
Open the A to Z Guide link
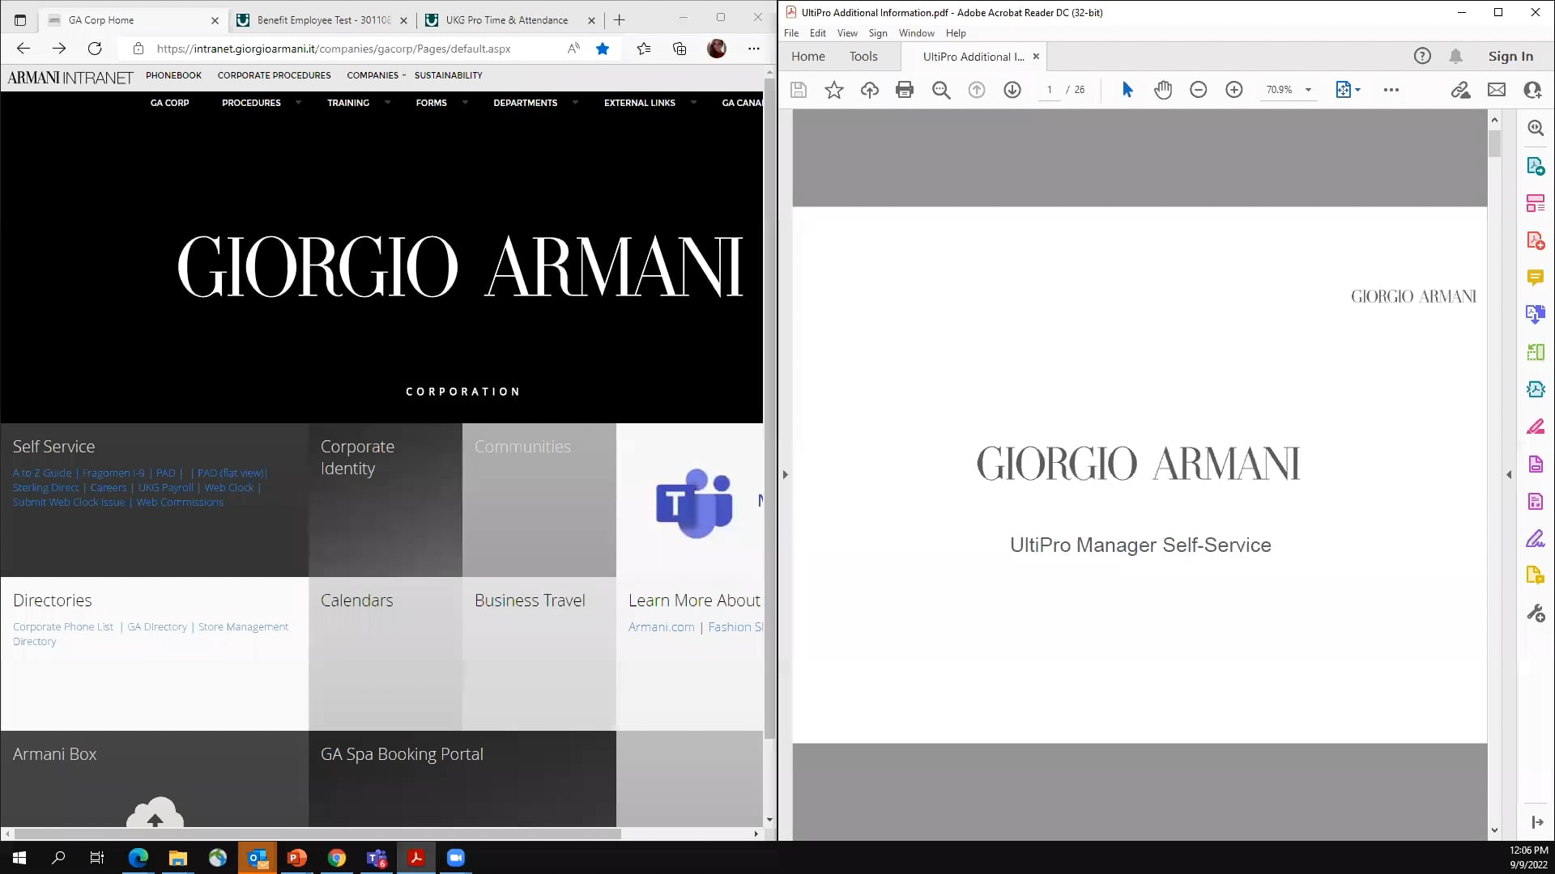pos(42,473)
